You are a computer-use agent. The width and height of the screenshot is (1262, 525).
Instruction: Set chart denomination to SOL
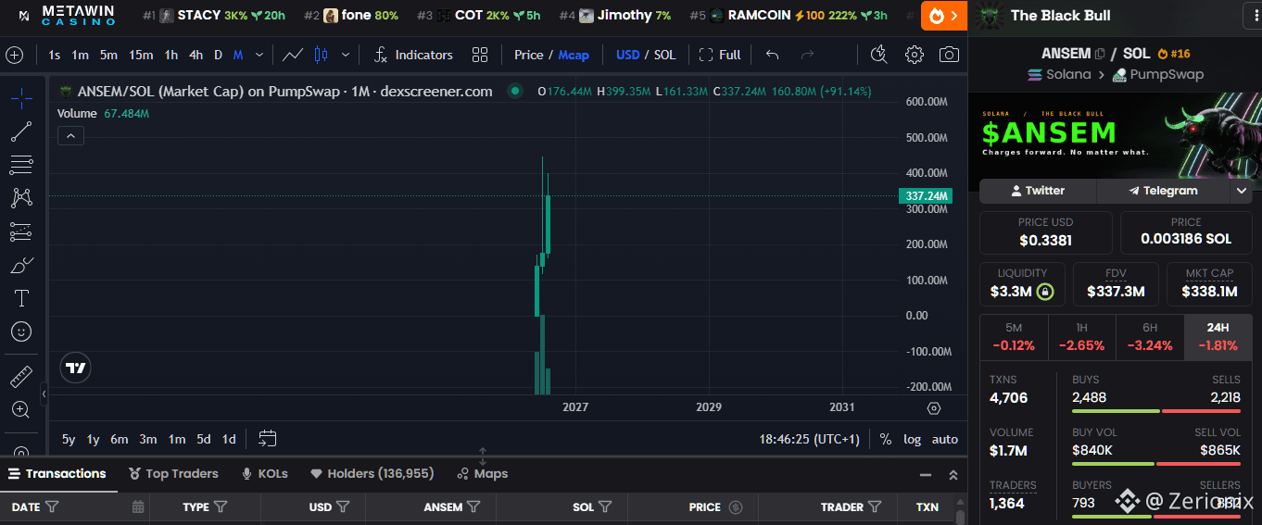click(x=665, y=55)
